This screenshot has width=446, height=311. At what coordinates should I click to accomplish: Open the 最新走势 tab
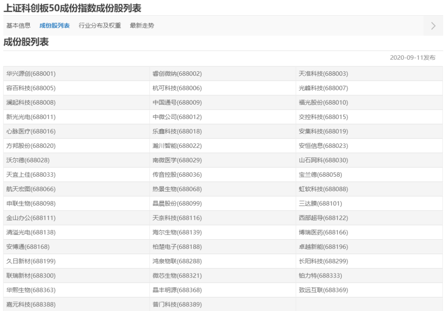(x=142, y=26)
